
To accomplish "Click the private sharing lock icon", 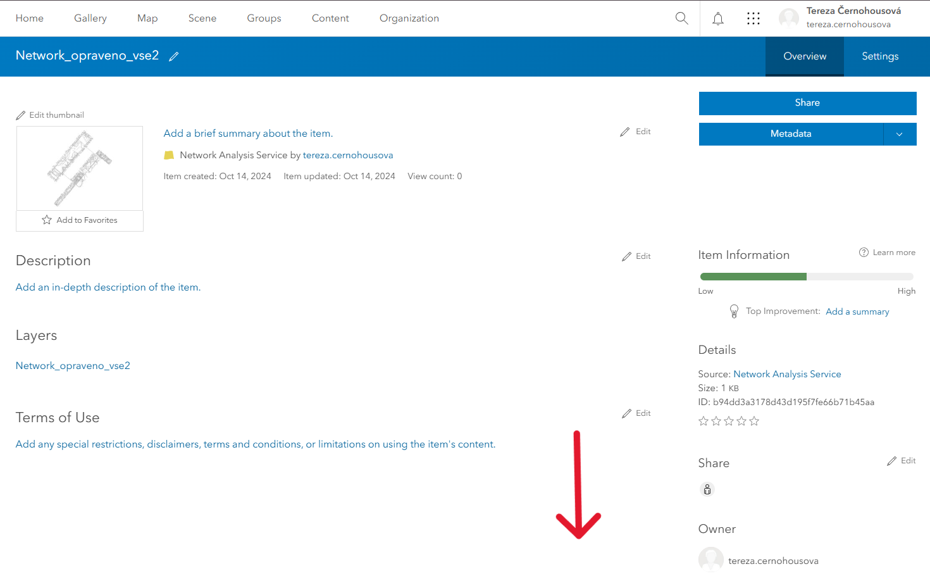I will [x=707, y=489].
